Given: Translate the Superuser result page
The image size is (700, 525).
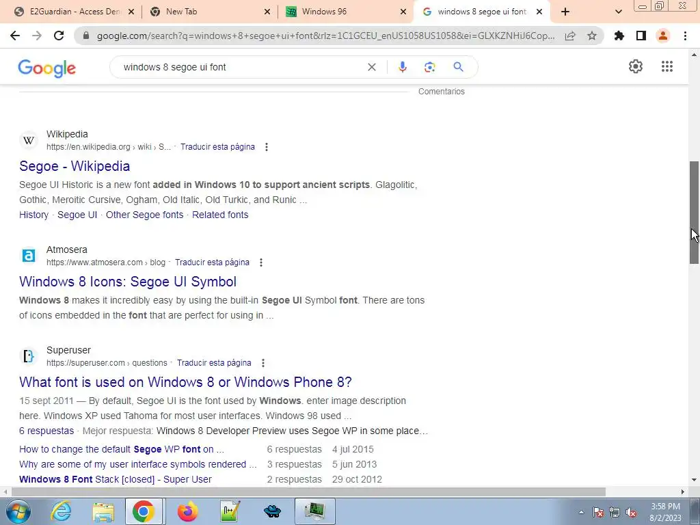Looking at the screenshot, I should [x=214, y=363].
